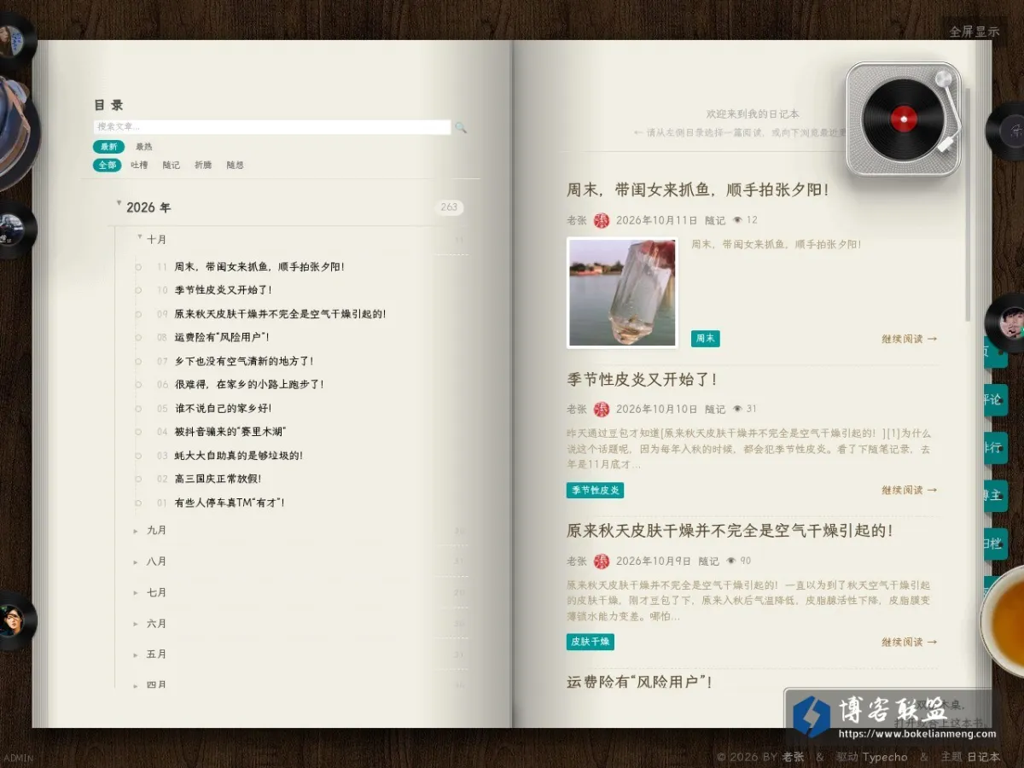Expand the 九月 month

(156, 530)
